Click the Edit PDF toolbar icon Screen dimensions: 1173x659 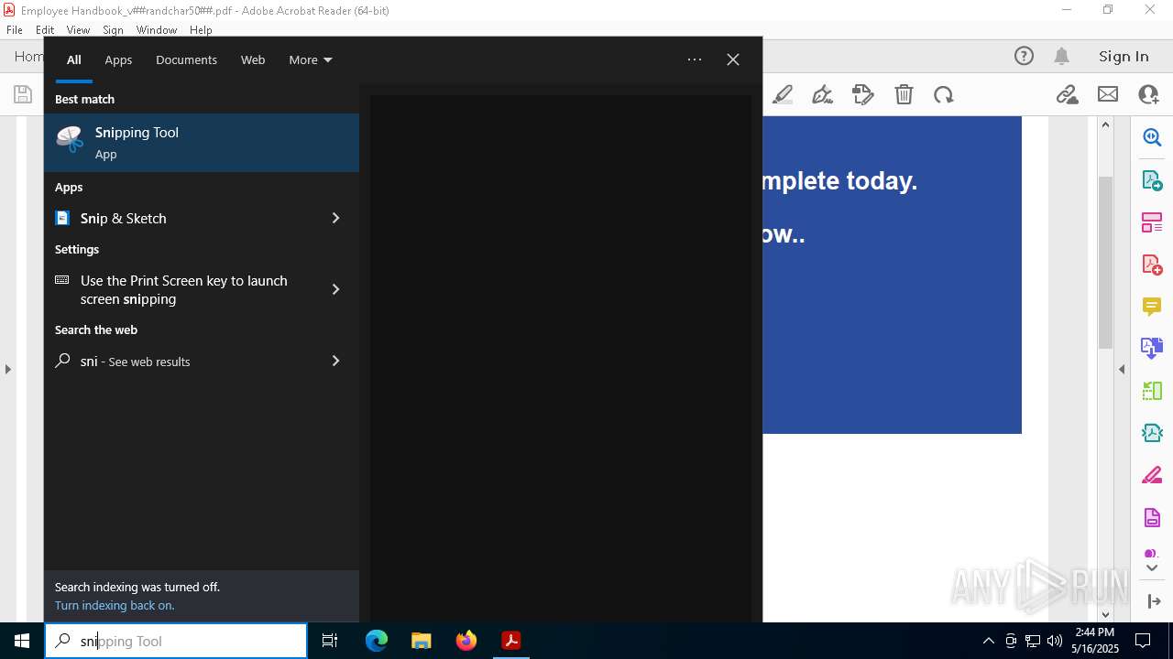click(x=862, y=94)
